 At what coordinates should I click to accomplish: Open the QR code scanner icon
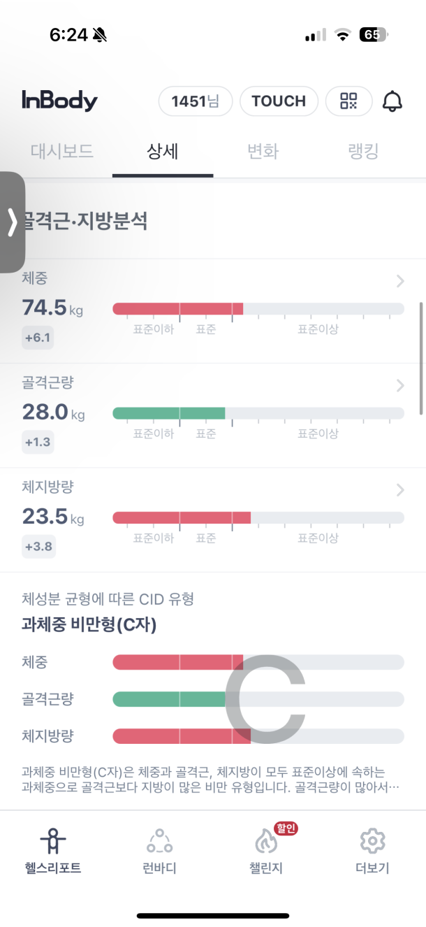pos(348,101)
